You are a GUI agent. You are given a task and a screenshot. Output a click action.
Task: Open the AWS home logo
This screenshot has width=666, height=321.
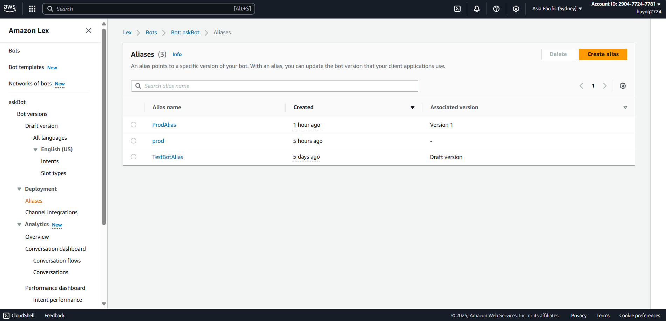click(x=10, y=8)
